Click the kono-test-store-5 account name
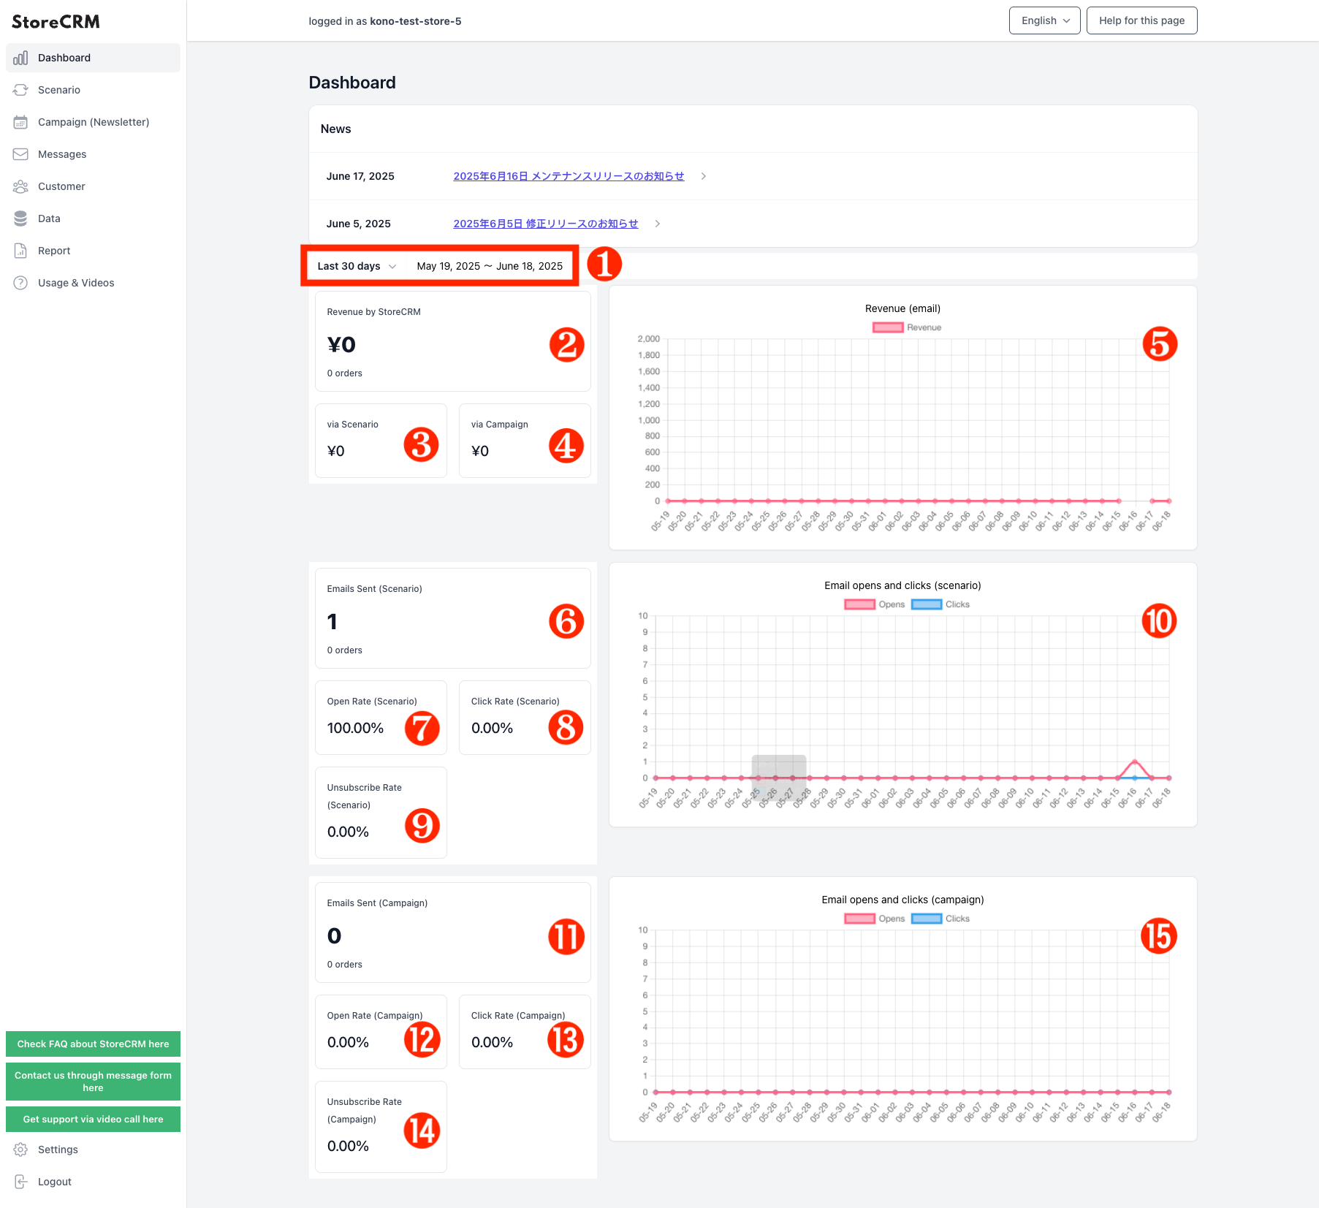 coord(415,21)
